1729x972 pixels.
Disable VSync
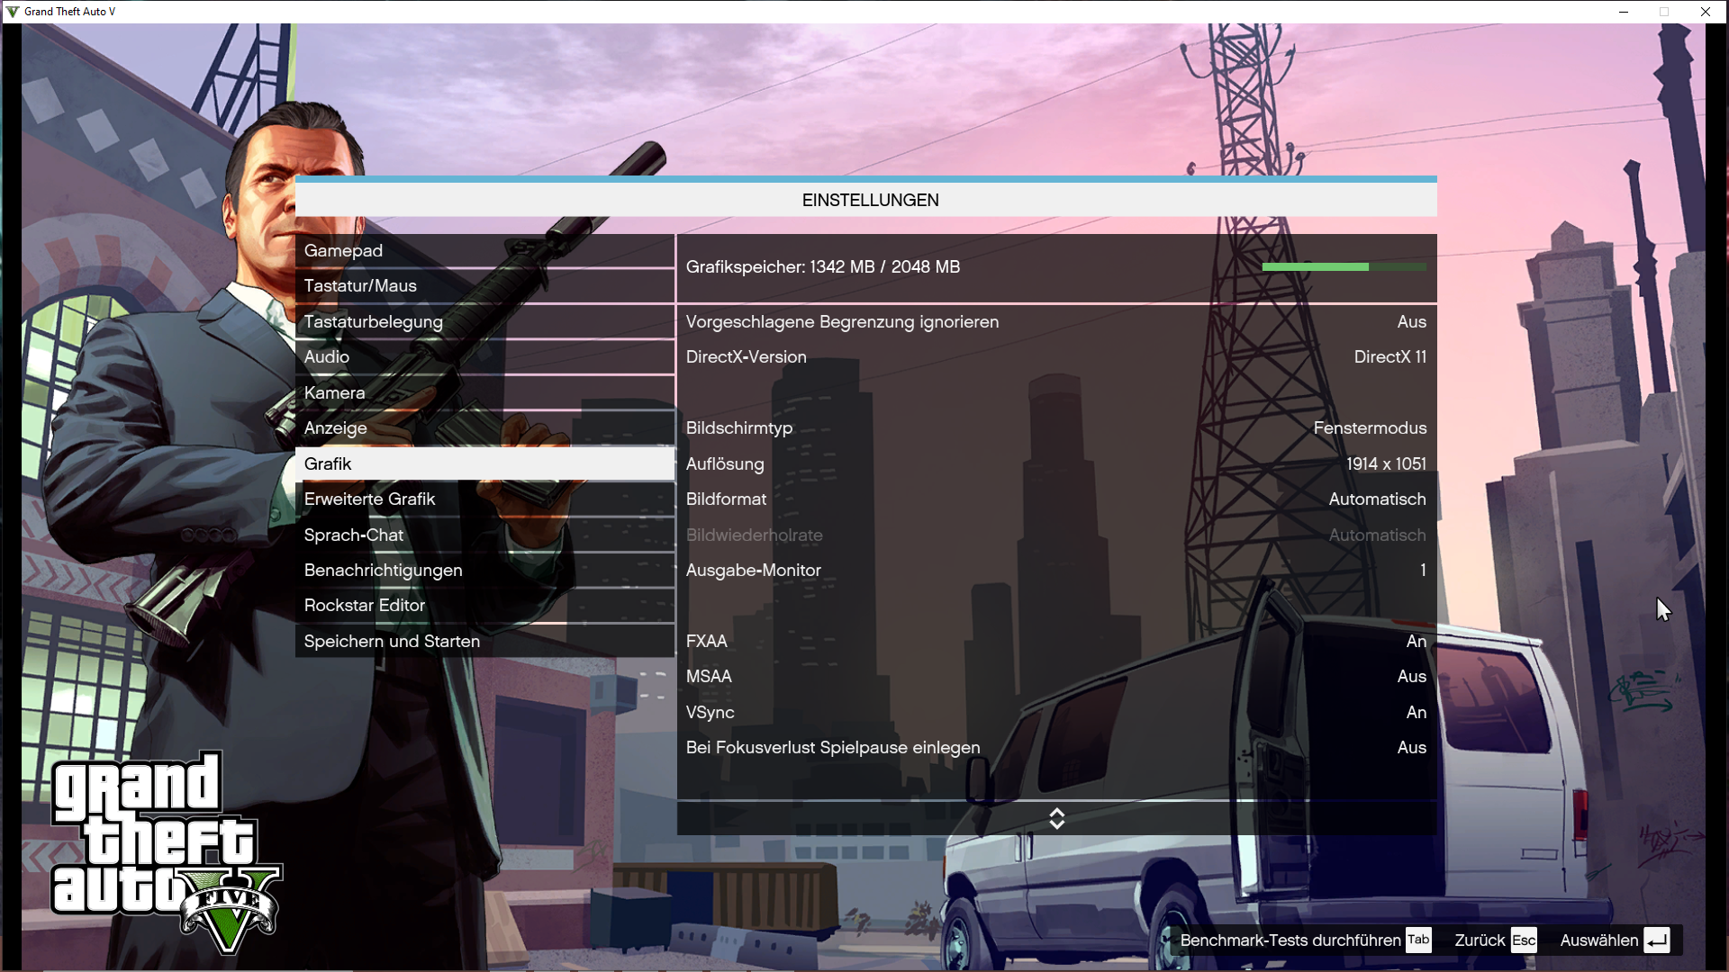1054,712
